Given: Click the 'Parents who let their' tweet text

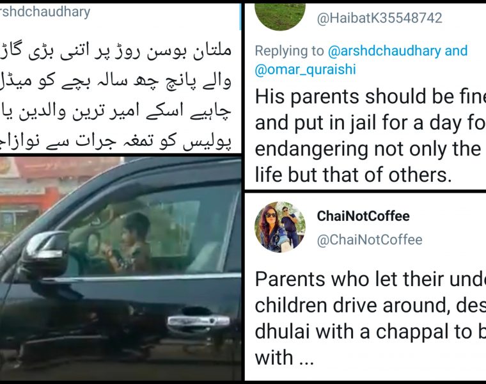Looking at the screenshot, I should (x=370, y=318).
